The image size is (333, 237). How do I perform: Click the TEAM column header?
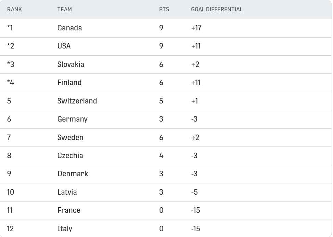coord(64,10)
